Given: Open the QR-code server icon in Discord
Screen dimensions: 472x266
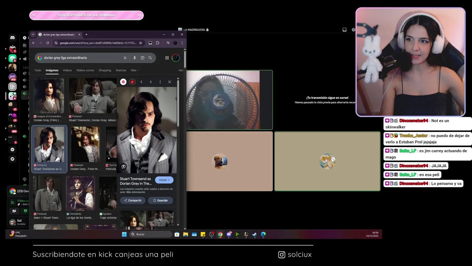Looking at the screenshot, I should (x=13, y=87).
